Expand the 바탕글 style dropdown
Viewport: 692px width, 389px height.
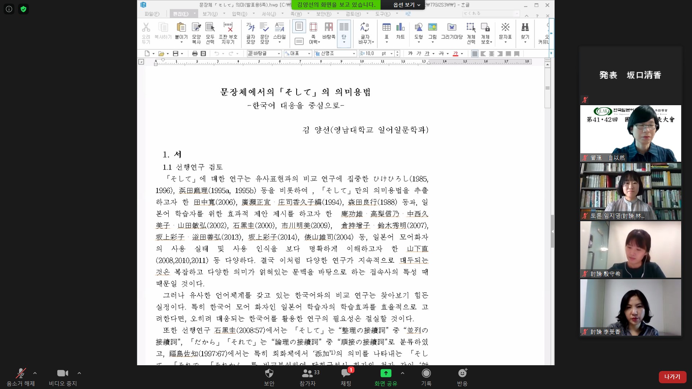click(279, 54)
